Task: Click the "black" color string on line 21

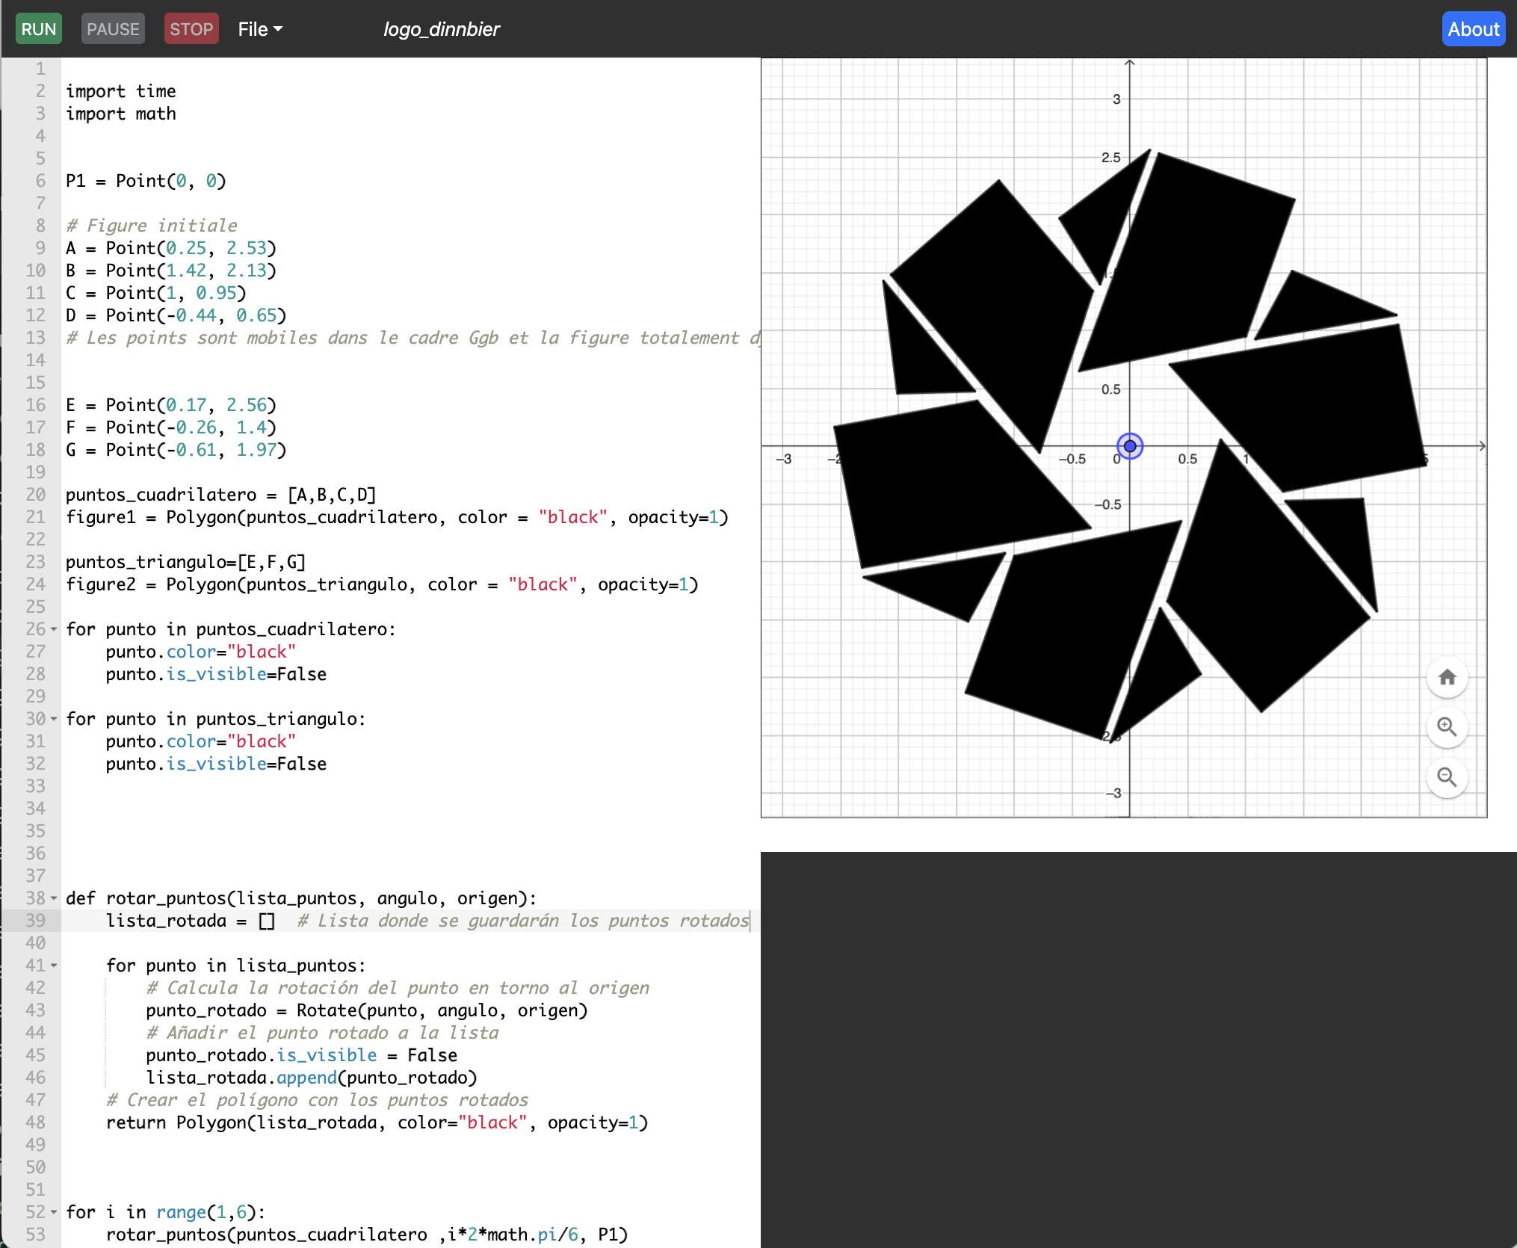Action: [572, 517]
